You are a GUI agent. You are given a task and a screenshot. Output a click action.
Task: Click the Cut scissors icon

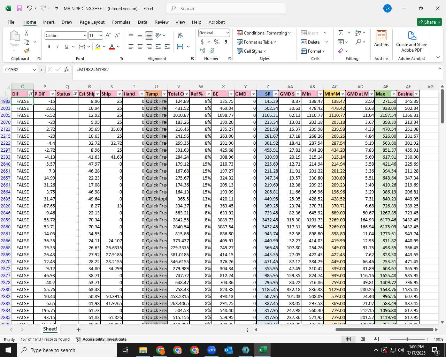[x=26, y=33]
